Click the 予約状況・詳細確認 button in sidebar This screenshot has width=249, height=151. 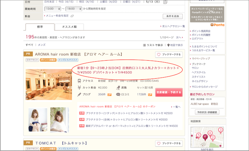tap(207, 112)
